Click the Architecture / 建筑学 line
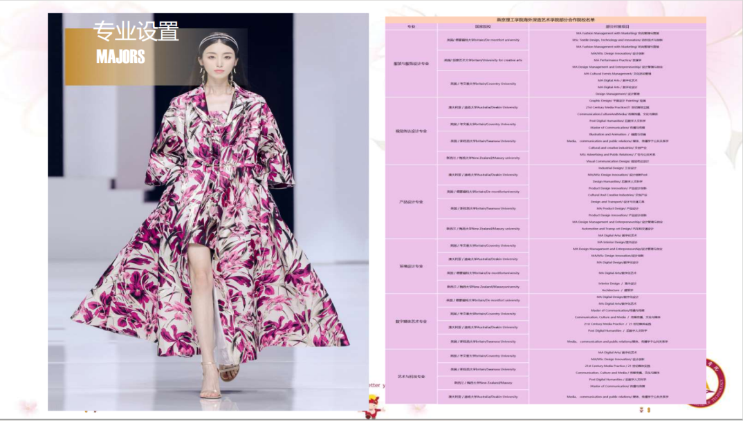Screen dimensions: 743x421 tap(617, 290)
